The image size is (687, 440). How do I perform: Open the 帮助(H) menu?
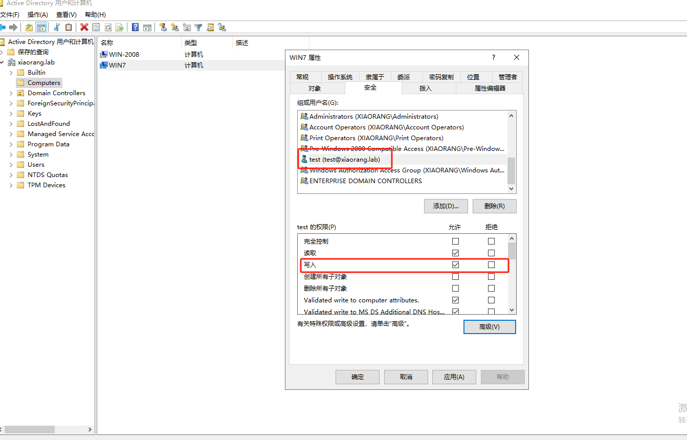(95, 15)
